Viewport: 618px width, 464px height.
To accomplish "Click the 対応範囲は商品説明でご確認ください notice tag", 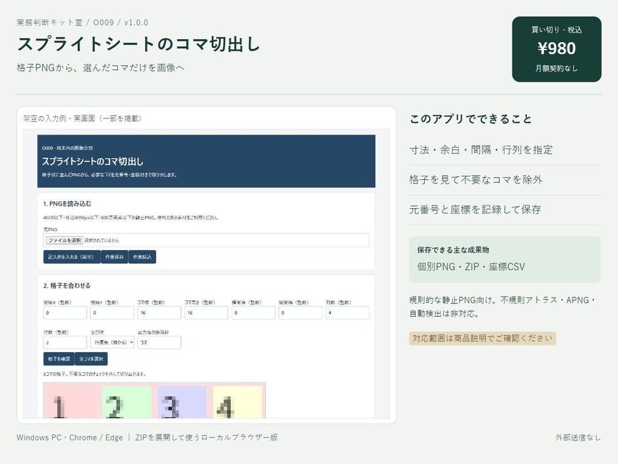I will pos(482,338).
